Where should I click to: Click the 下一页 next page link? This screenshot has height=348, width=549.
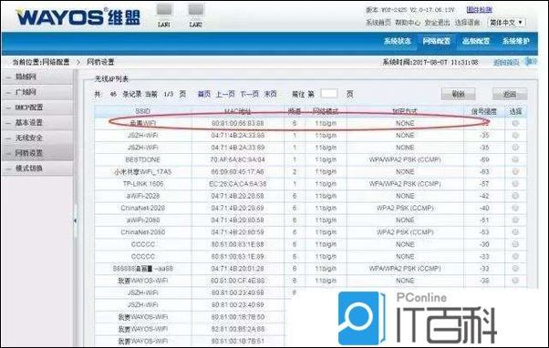click(x=249, y=94)
